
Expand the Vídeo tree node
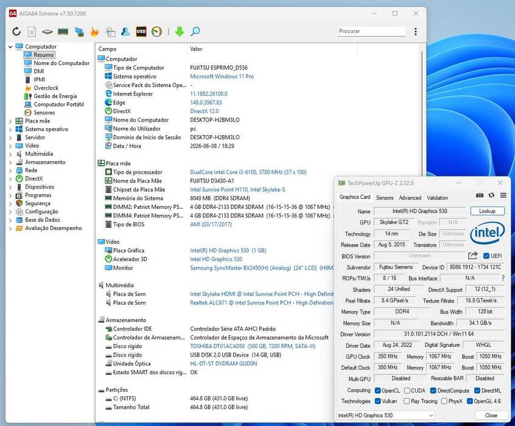(10, 146)
